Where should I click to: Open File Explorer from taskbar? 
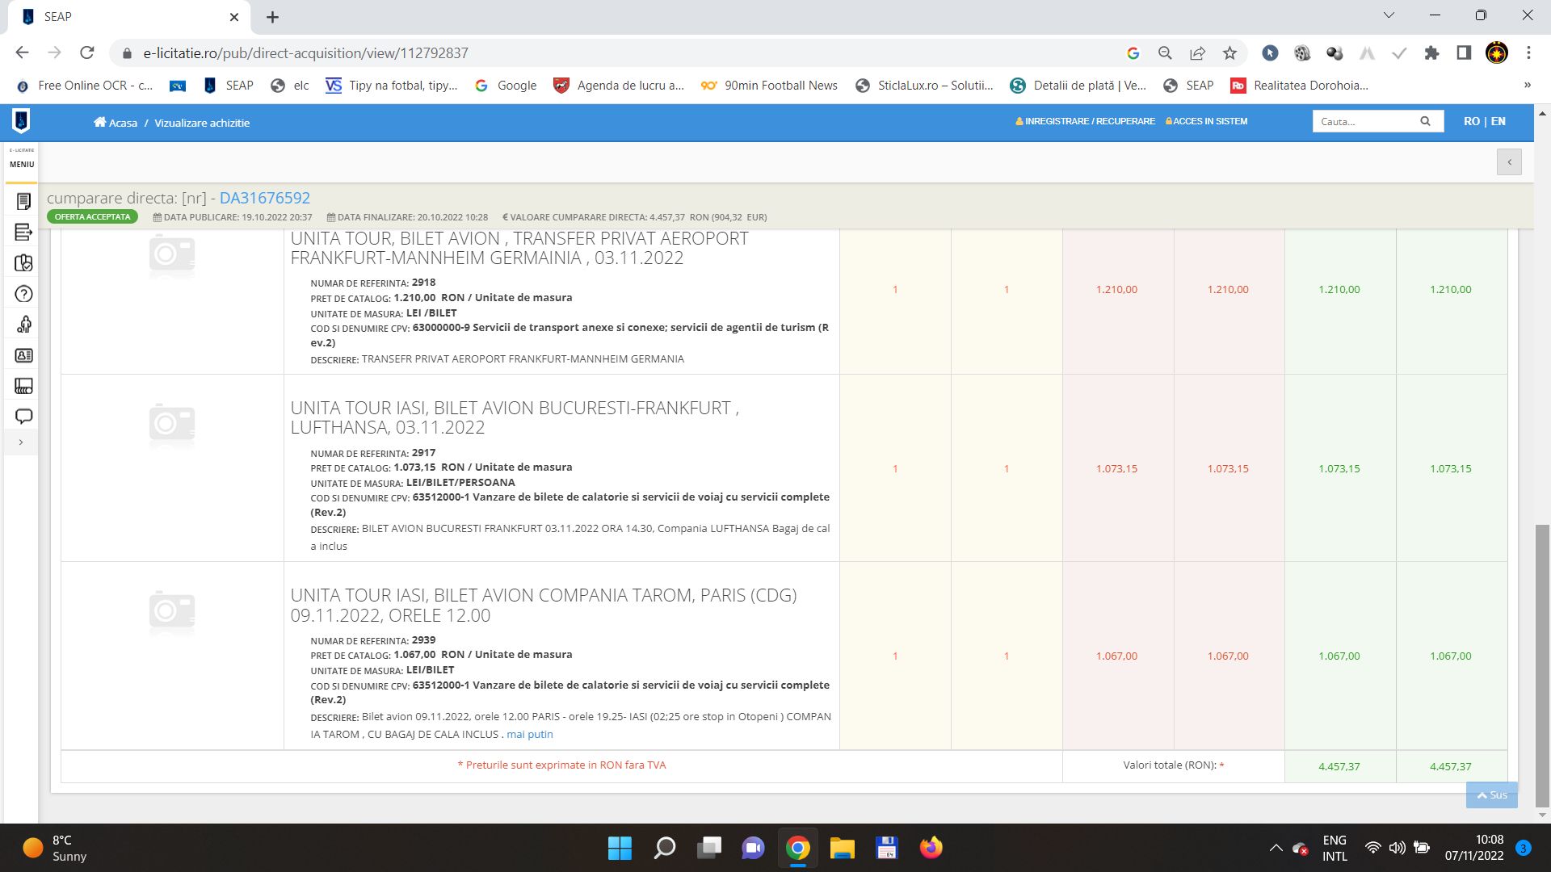842,848
